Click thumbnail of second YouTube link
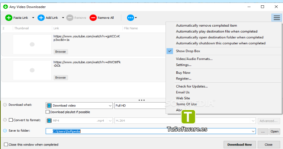283x149 pixels. click(32, 70)
